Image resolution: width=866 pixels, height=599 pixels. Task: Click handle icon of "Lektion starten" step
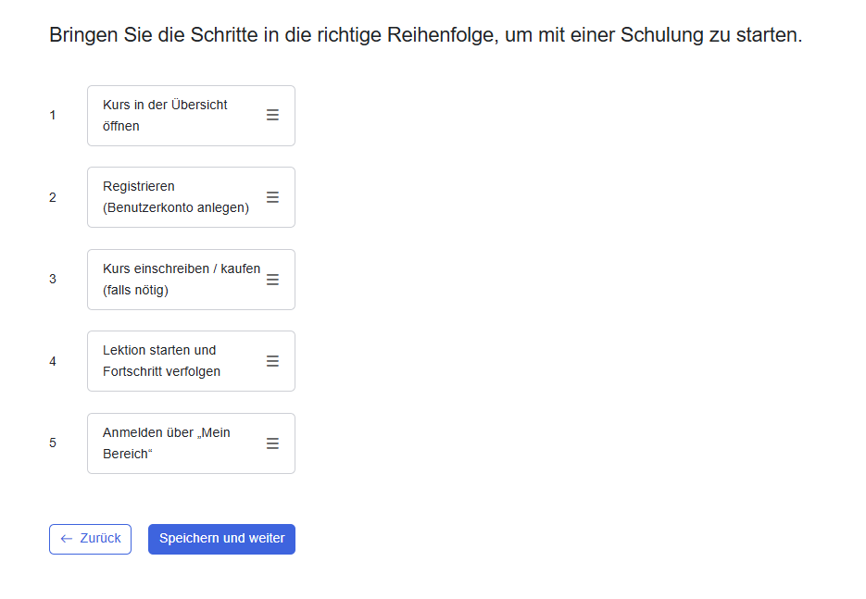[x=272, y=361]
